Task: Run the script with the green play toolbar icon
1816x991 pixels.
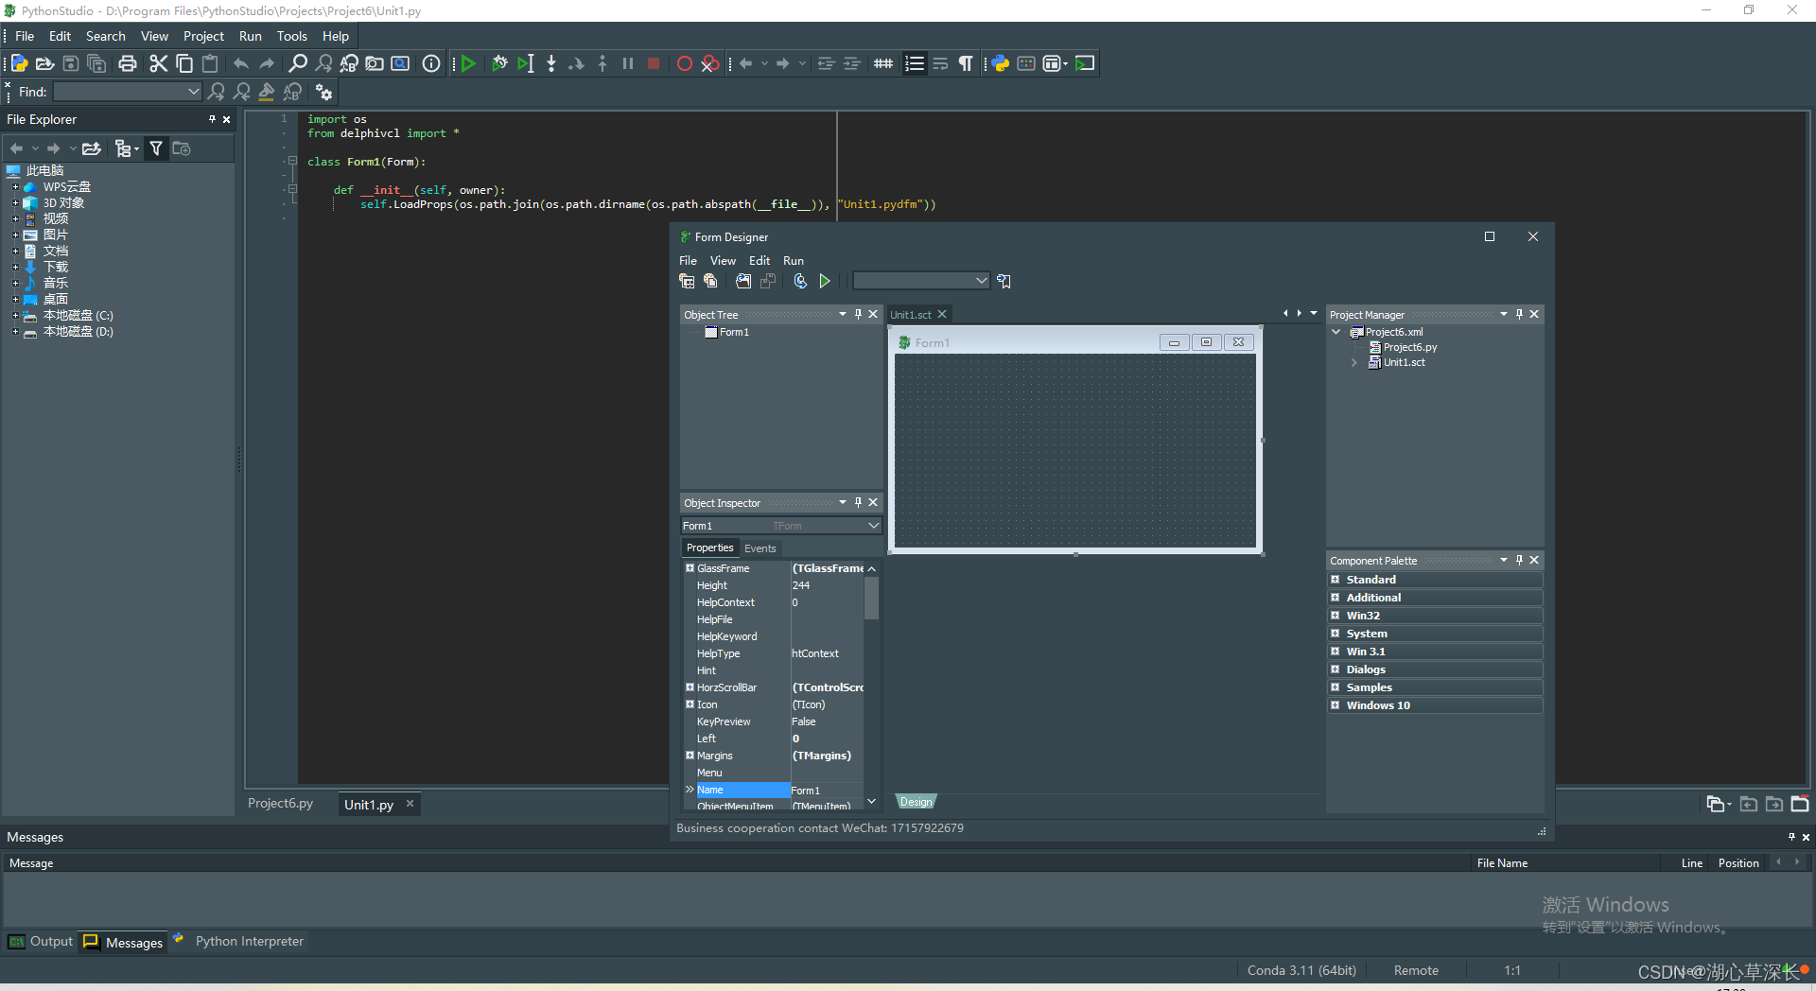Action: click(x=468, y=63)
